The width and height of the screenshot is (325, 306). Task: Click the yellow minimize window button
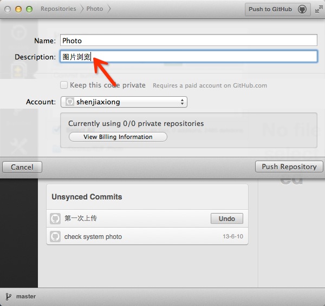point(18,9)
